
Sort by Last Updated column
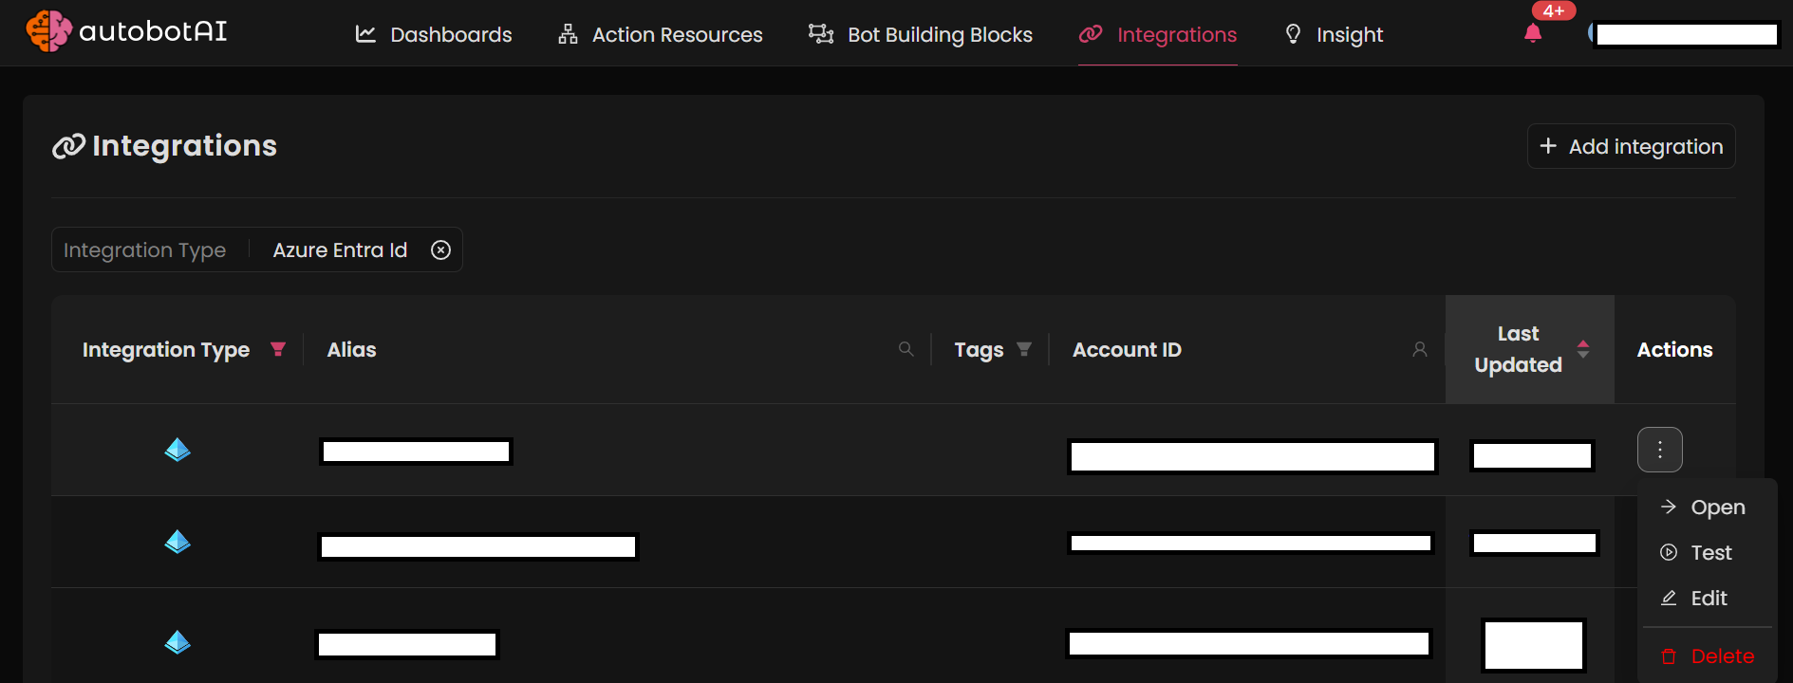point(1583,349)
